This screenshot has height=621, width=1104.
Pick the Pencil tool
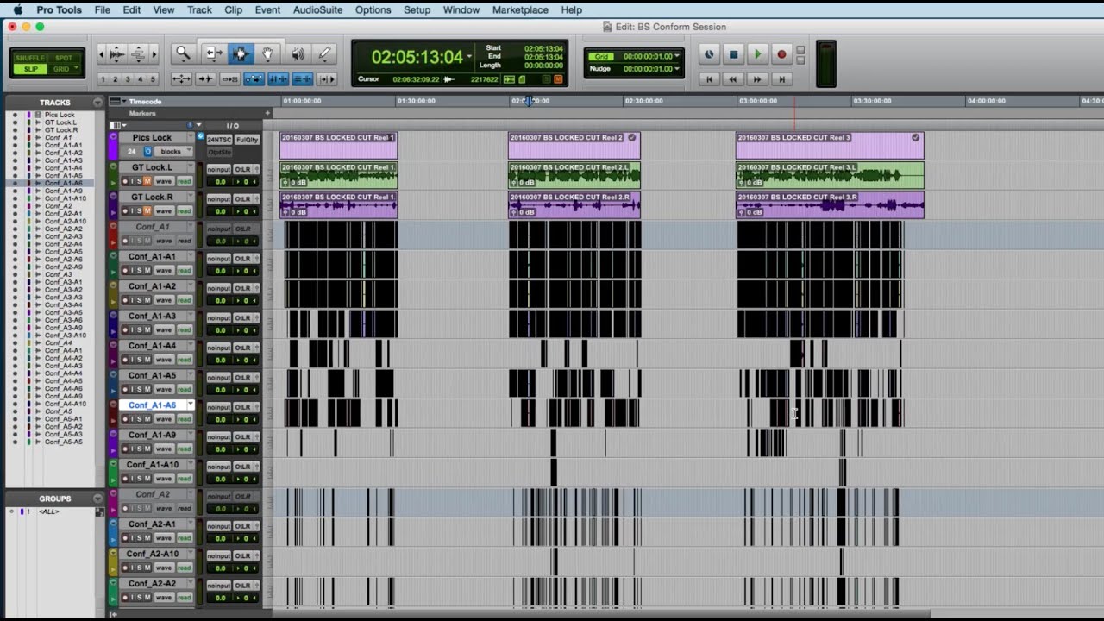[325, 53]
